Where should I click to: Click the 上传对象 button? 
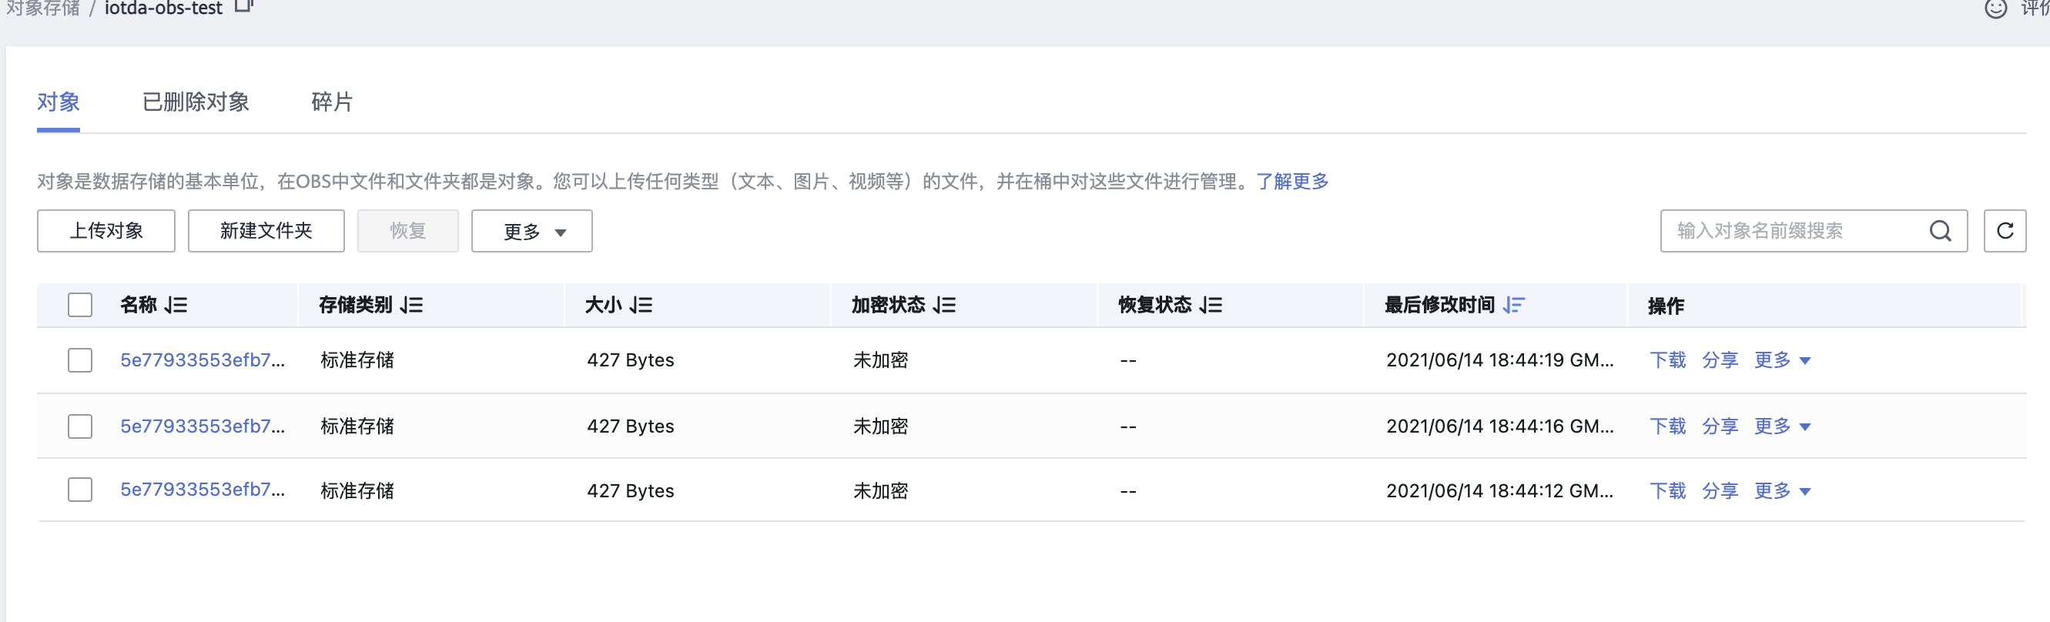(106, 232)
